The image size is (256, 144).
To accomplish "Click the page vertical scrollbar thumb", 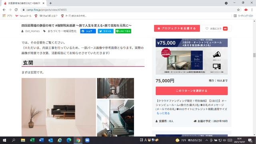I will pos(254,55).
